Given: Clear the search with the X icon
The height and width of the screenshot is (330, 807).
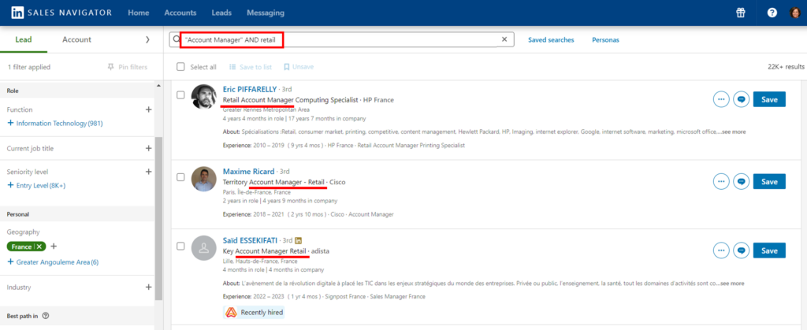Looking at the screenshot, I should click(504, 39).
